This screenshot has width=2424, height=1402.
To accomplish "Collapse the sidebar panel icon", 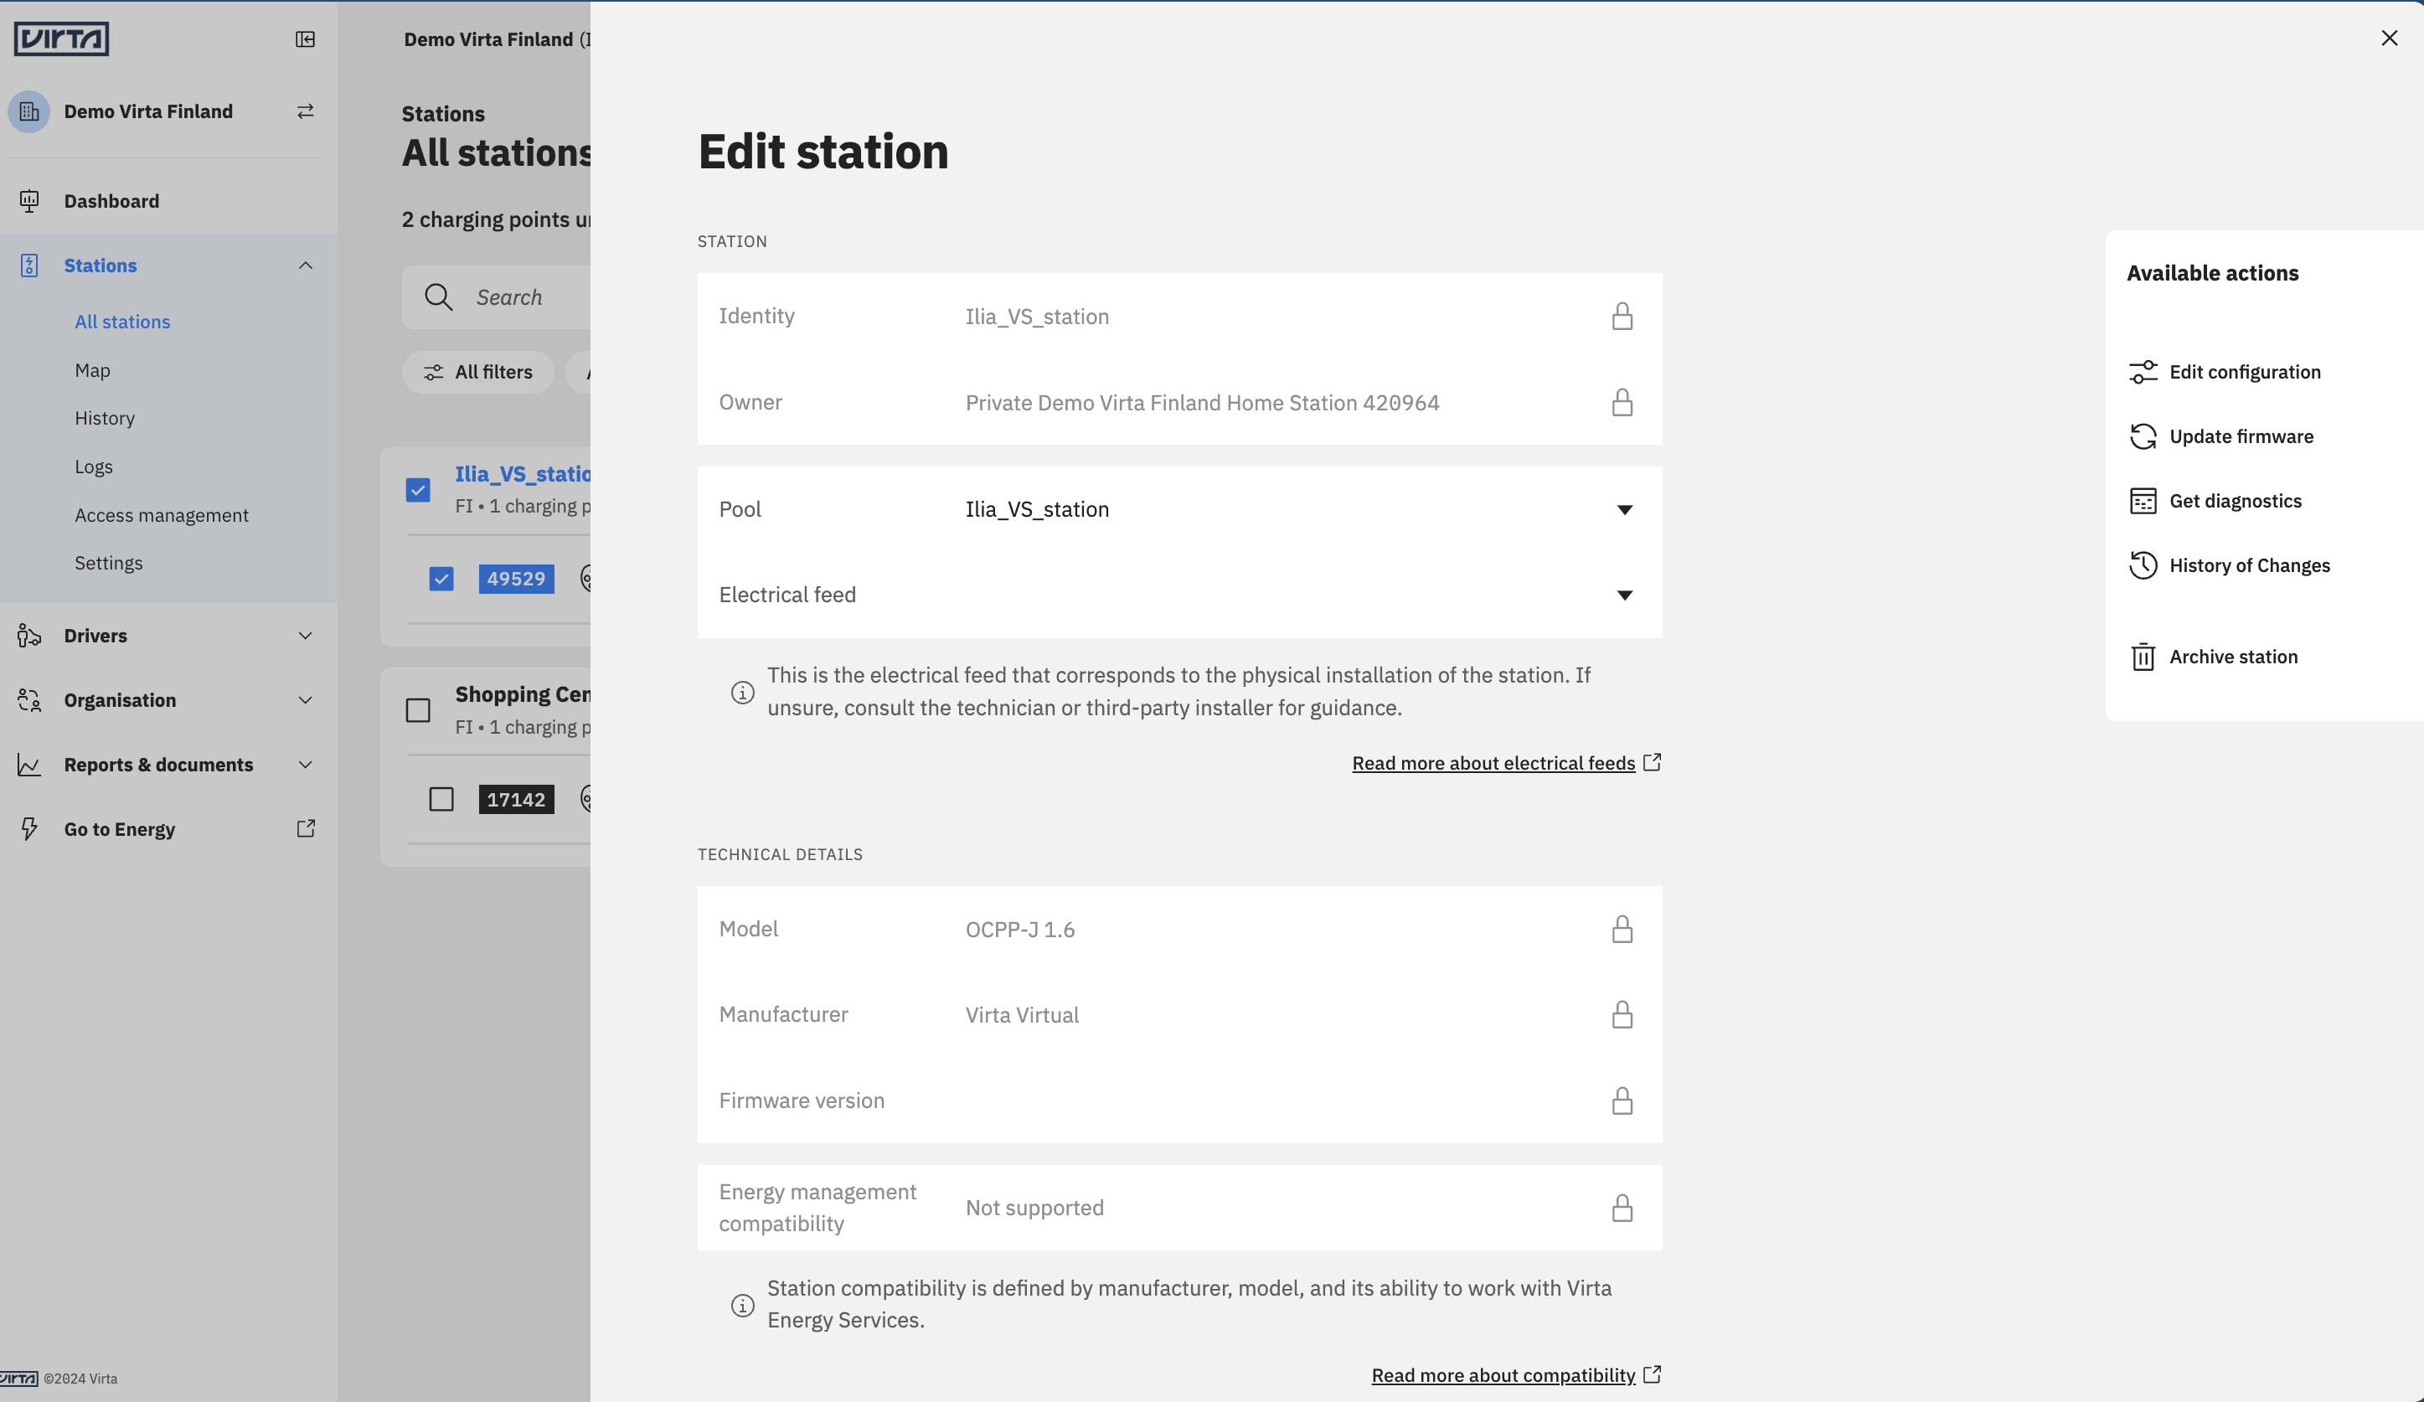I will (x=305, y=39).
